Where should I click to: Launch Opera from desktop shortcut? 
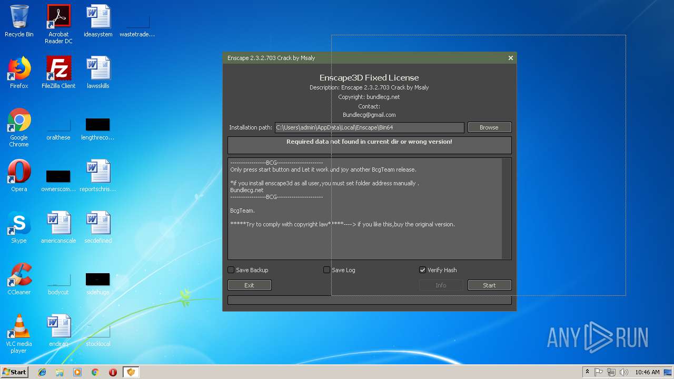[19, 176]
